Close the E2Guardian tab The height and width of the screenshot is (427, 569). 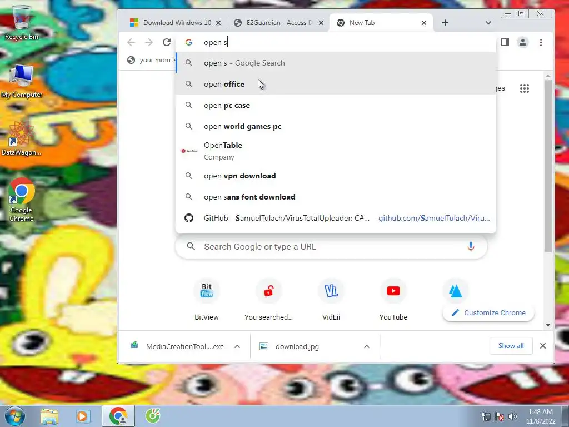[x=321, y=23]
